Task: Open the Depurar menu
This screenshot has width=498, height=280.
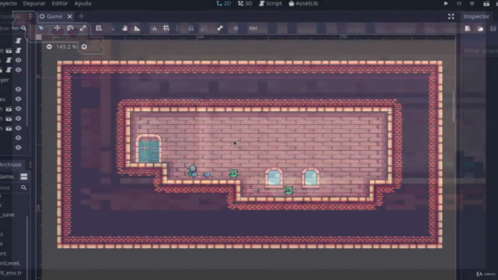Action: pos(34,3)
